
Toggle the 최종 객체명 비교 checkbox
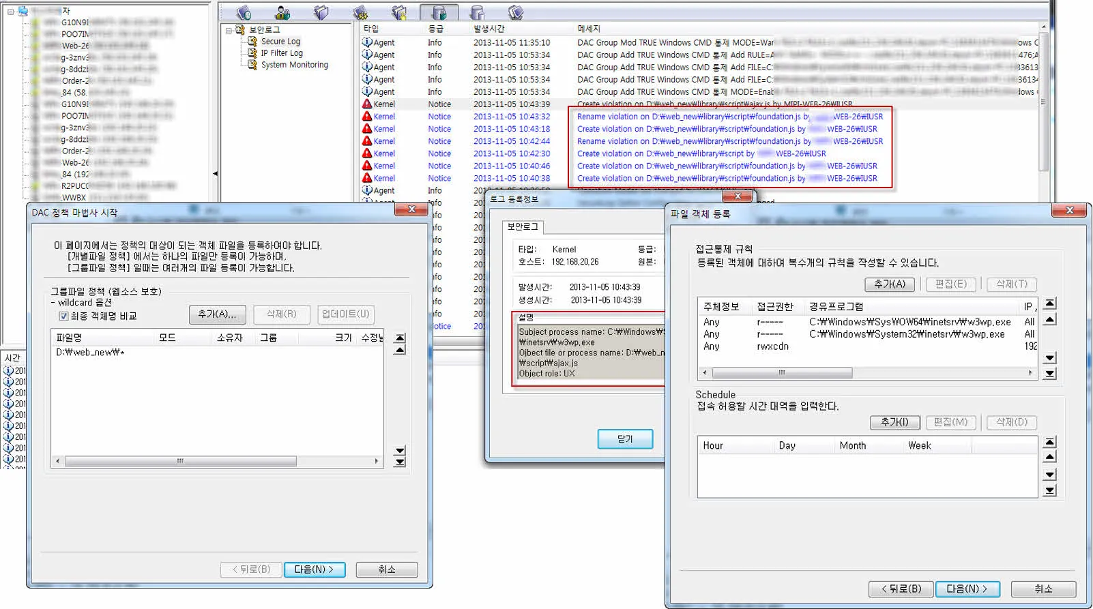pos(63,316)
